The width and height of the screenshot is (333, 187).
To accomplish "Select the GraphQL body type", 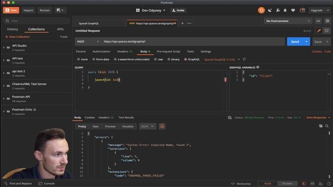I will [192, 59].
